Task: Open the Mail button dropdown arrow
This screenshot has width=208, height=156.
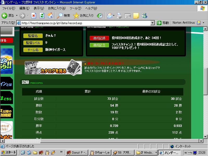Action: pos(114,16)
